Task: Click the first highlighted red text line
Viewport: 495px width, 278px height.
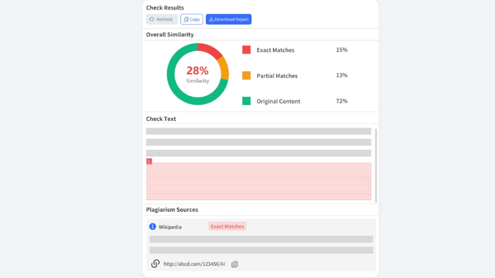Action: (259, 166)
